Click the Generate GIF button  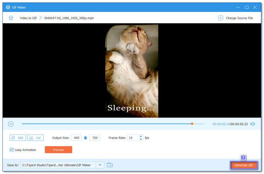244,165
